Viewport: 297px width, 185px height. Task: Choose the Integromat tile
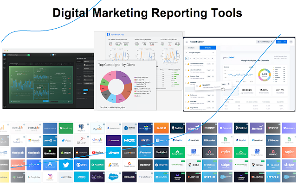pos(161,165)
